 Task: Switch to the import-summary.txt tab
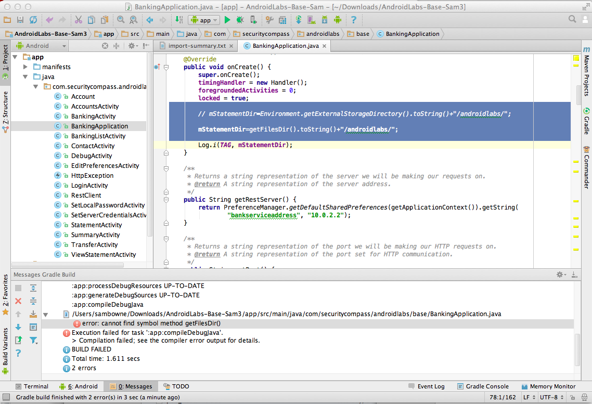tap(196, 46)
